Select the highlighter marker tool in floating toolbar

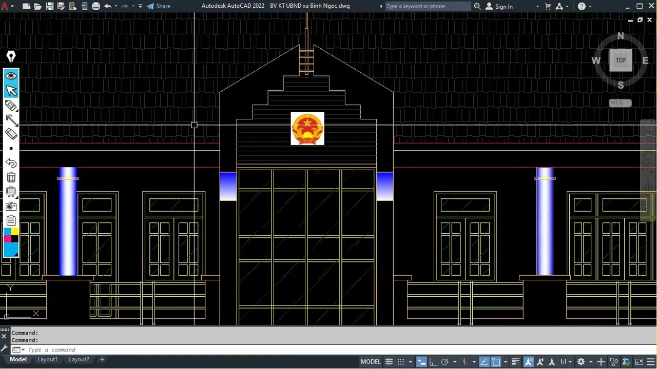[11, 106]
